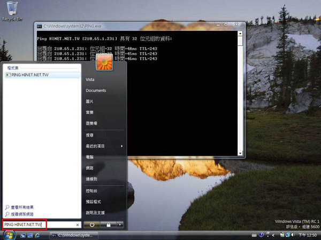This screenshot has height=240, width=321.
Task: Click the Ping HINET.NET.TW [210.65.1.231] header line
Action: click(104, 38)
